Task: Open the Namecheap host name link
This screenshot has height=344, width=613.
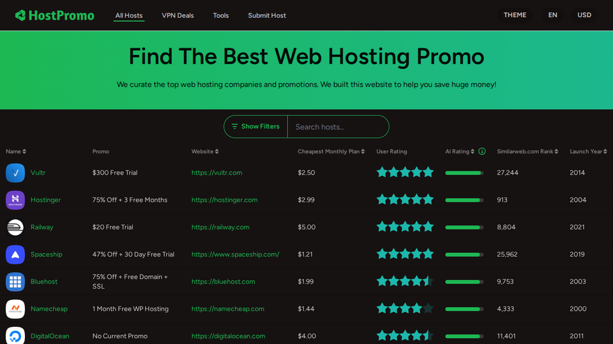Action: click(x=49, y=309)
